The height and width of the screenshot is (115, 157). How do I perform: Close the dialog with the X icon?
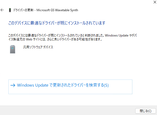point(155,2)
